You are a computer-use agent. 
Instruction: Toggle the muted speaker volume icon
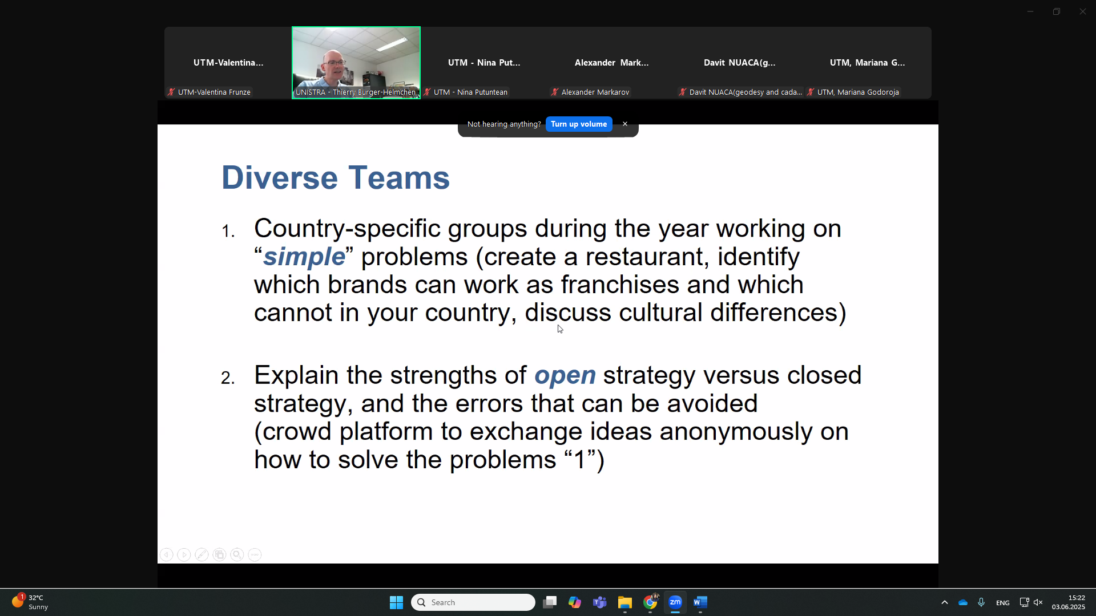1038,602
